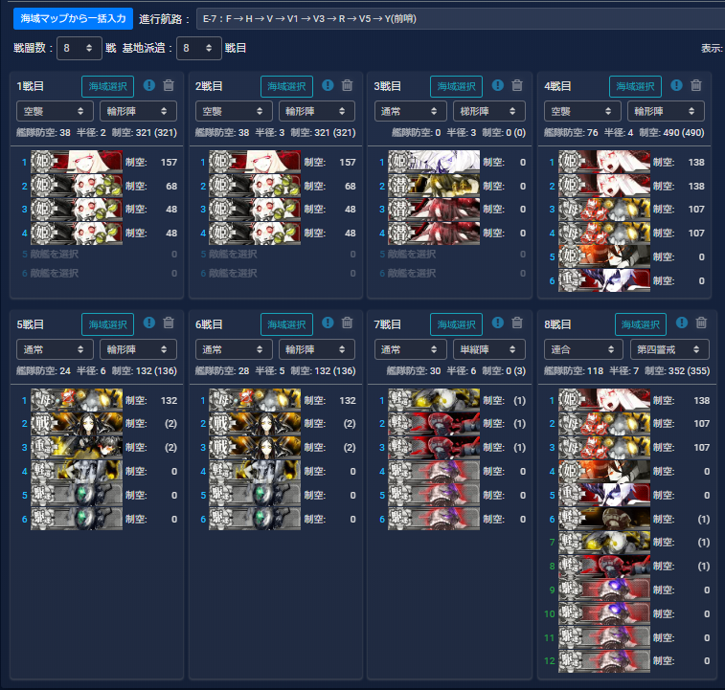Open 5戦目 battle type dropdown showing 通常

[55, 349]
